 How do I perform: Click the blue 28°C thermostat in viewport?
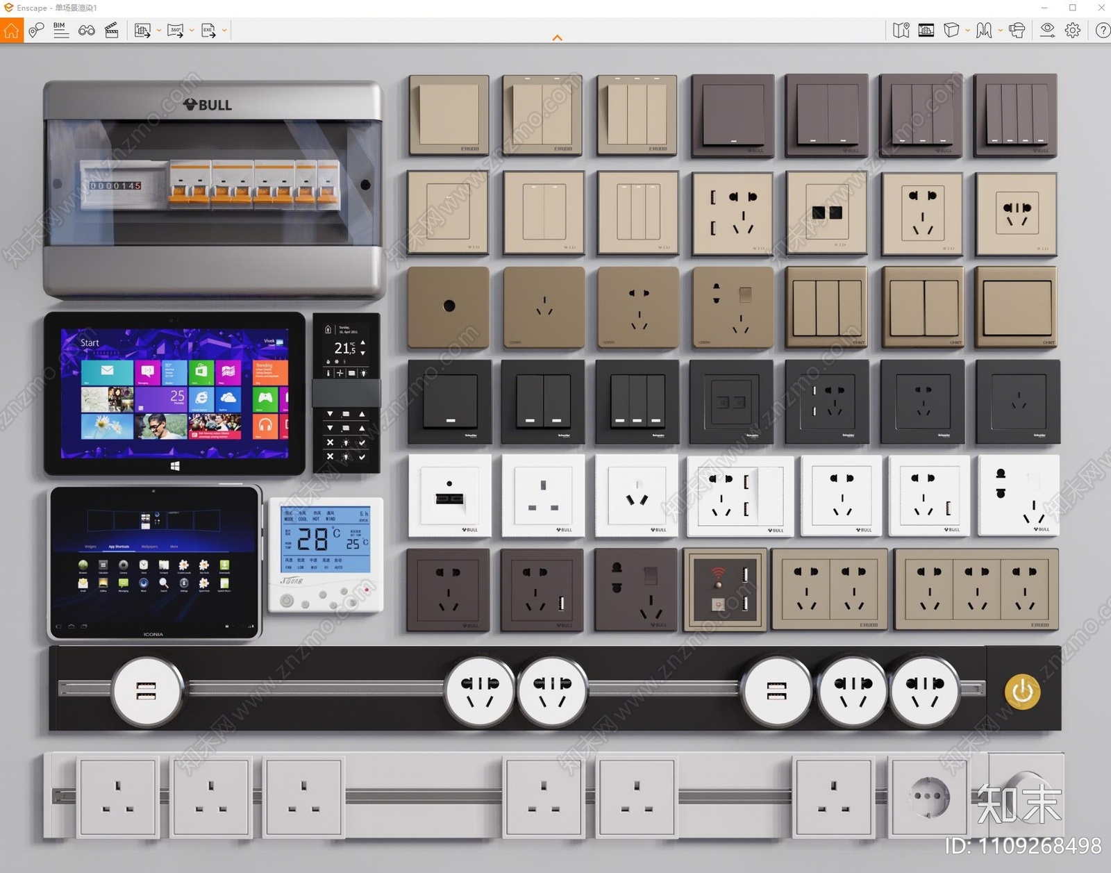tap(326, 554)
